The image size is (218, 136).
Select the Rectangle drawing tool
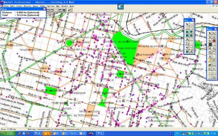[x=187, y=36]
